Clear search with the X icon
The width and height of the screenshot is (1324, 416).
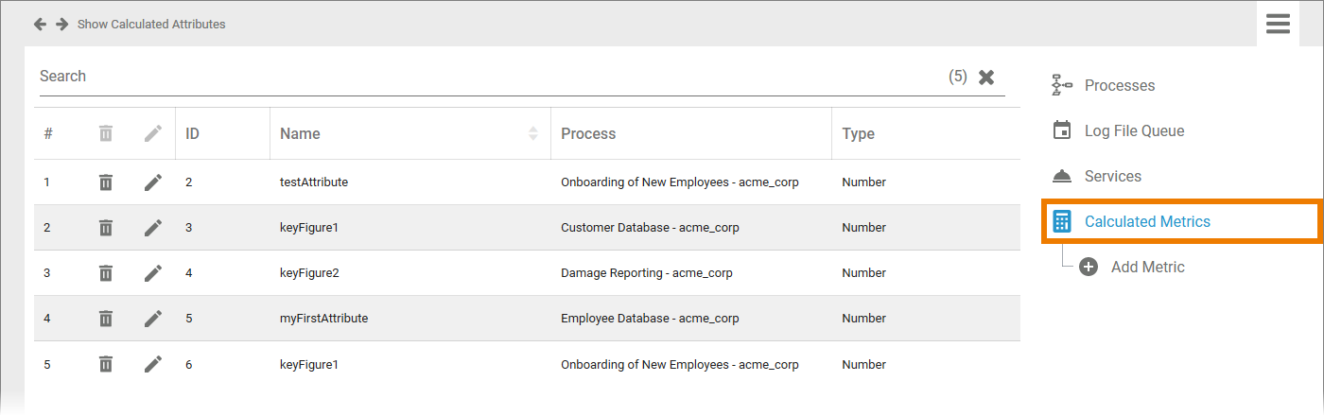(986, 78)
